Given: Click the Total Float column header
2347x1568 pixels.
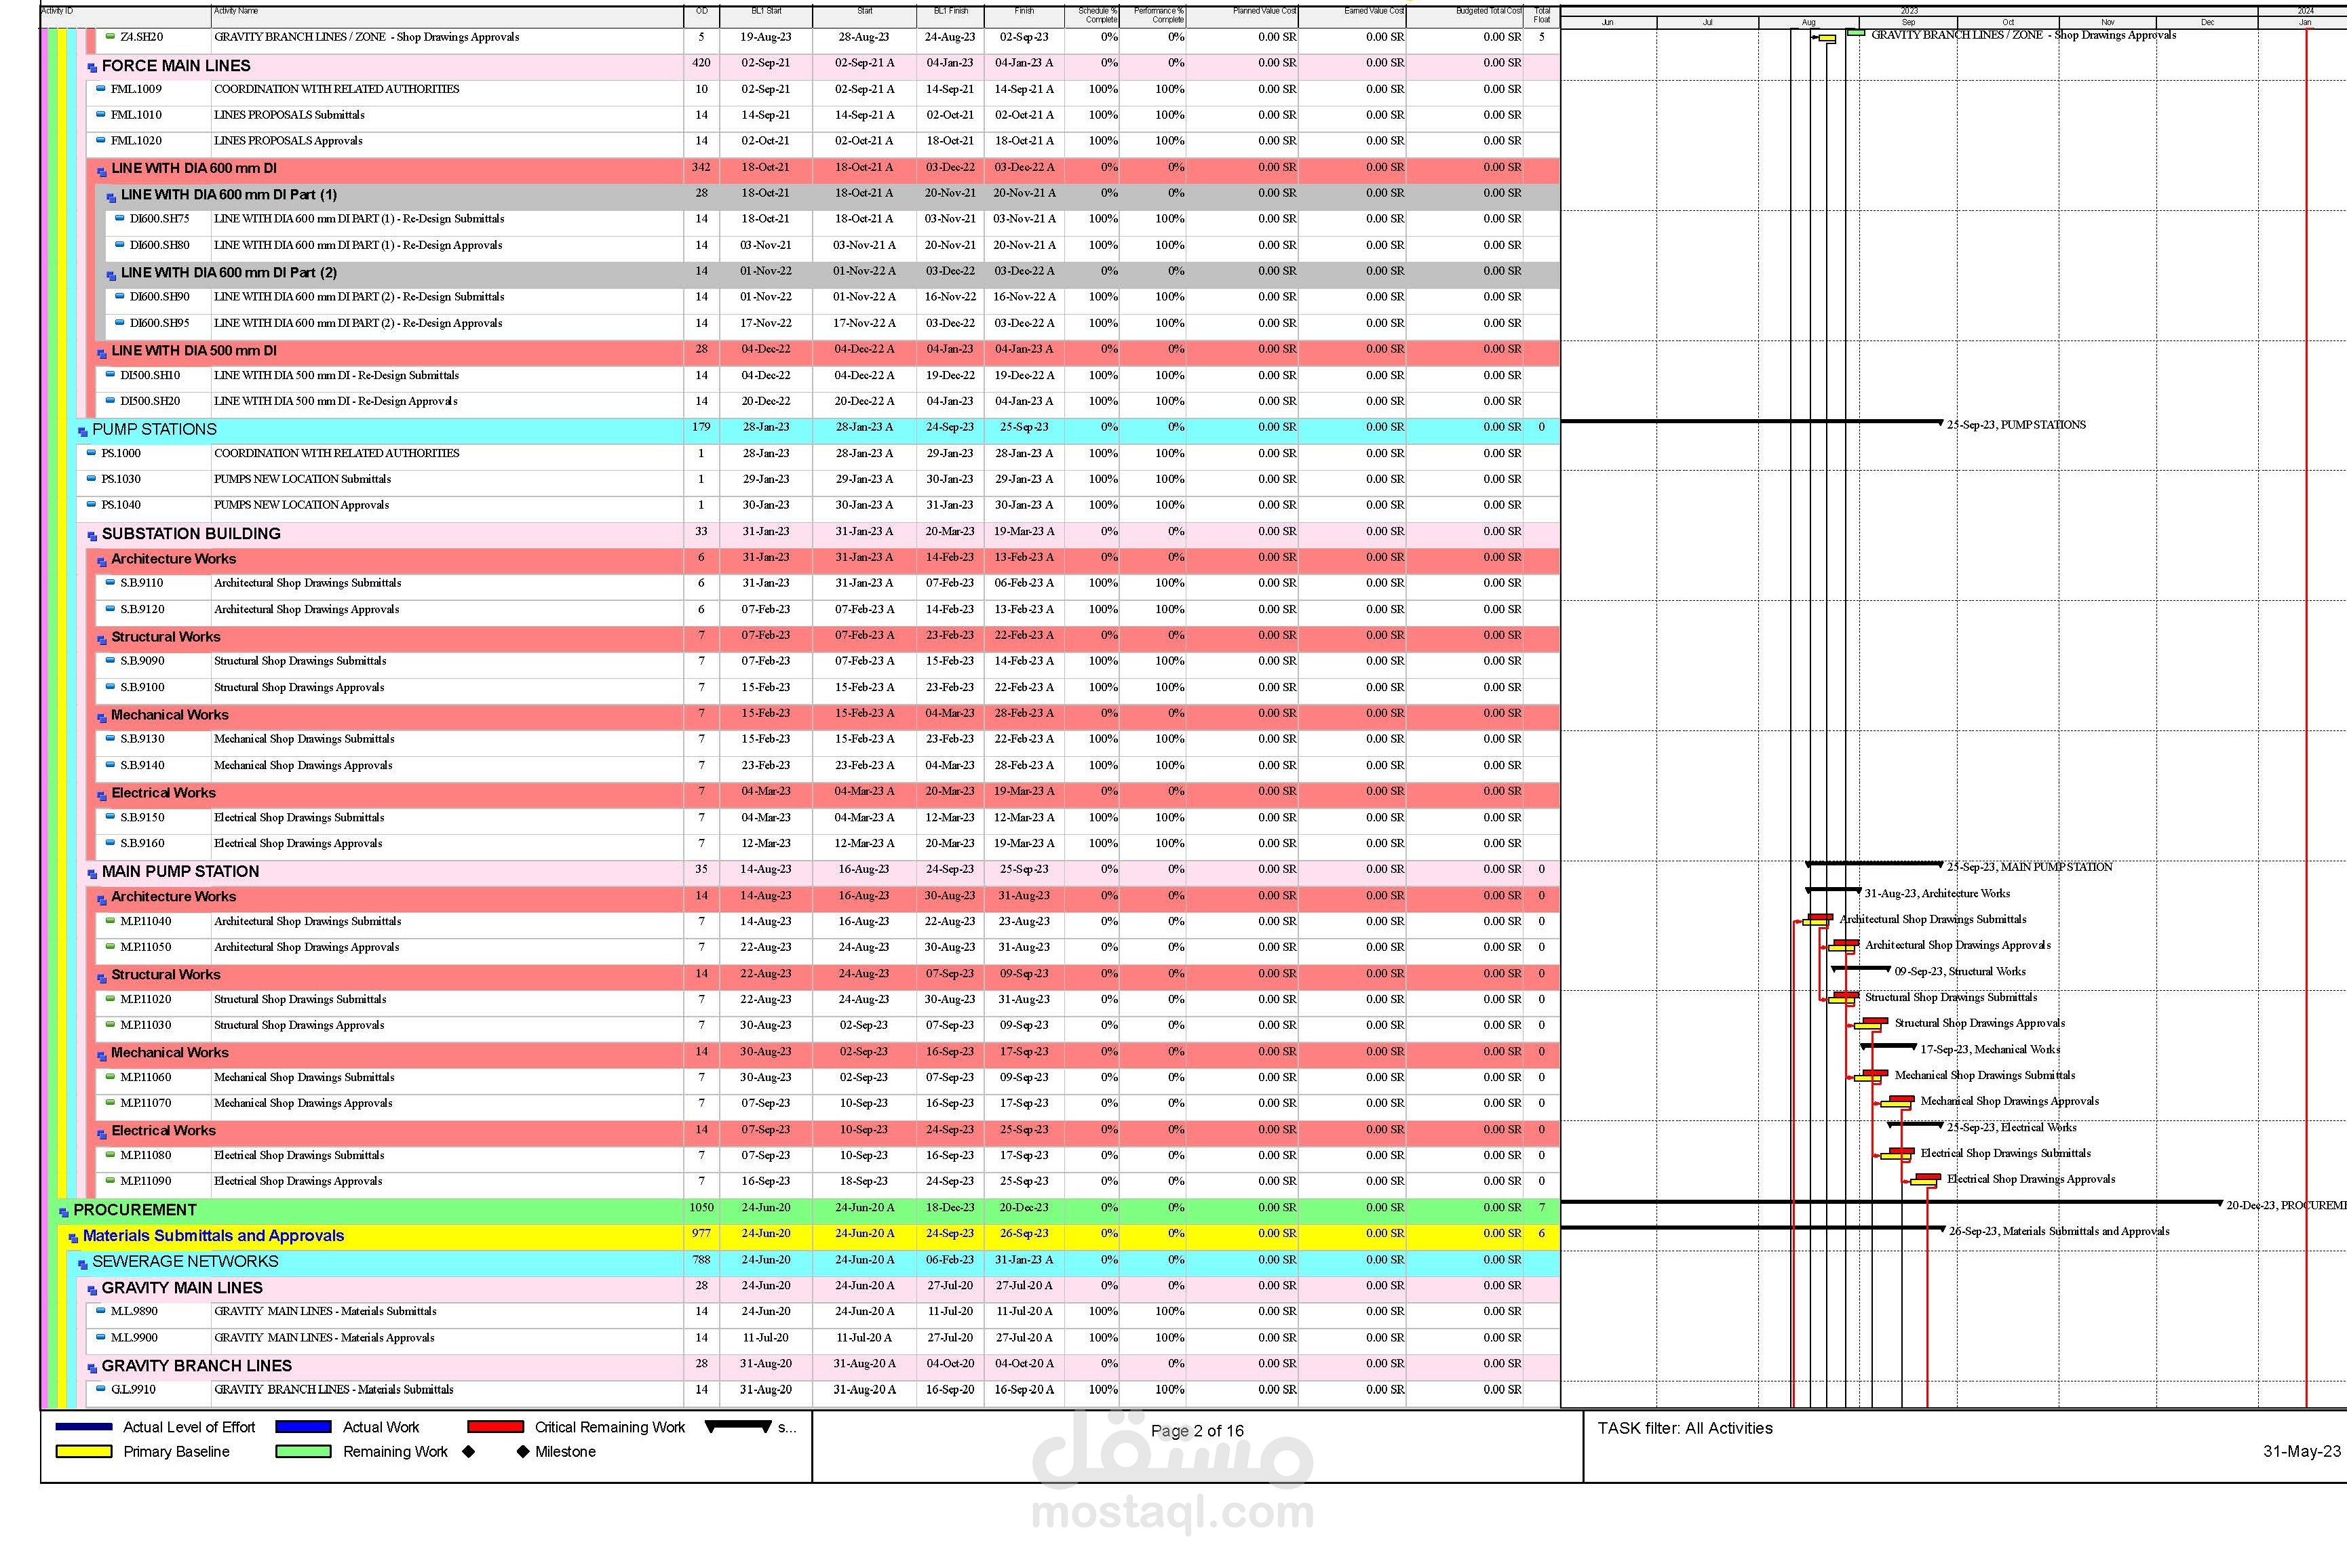Looking at the screenshot, I should [x=1541, y=15].
